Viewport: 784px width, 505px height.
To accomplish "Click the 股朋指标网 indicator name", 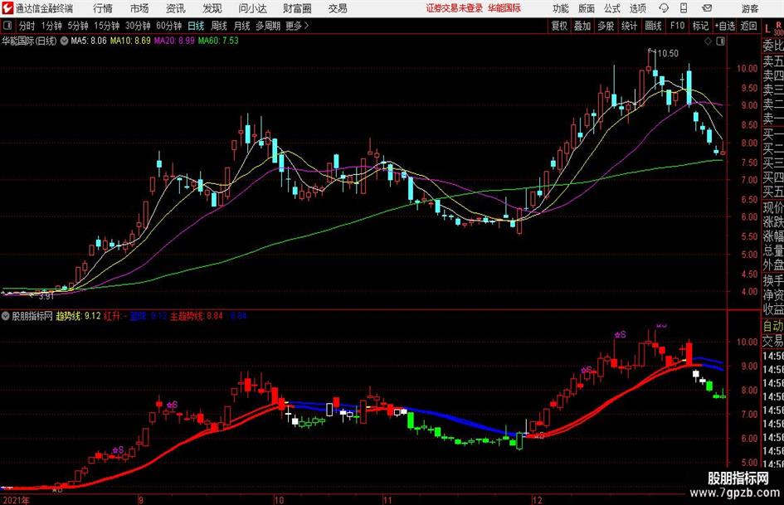I will click(x=32, y=316).
